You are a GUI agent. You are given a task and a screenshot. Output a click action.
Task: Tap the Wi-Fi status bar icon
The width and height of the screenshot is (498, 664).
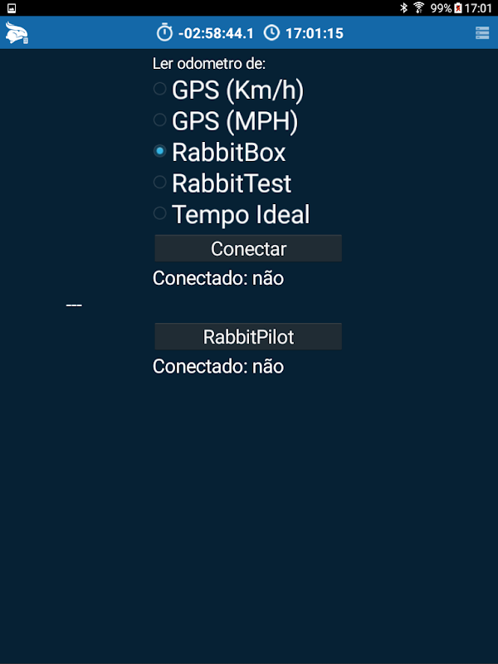[x=419, y=7]
